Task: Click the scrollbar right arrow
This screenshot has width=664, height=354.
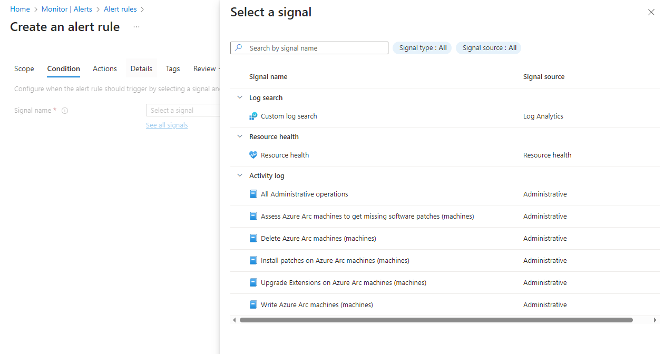Action: coord(655,320)
